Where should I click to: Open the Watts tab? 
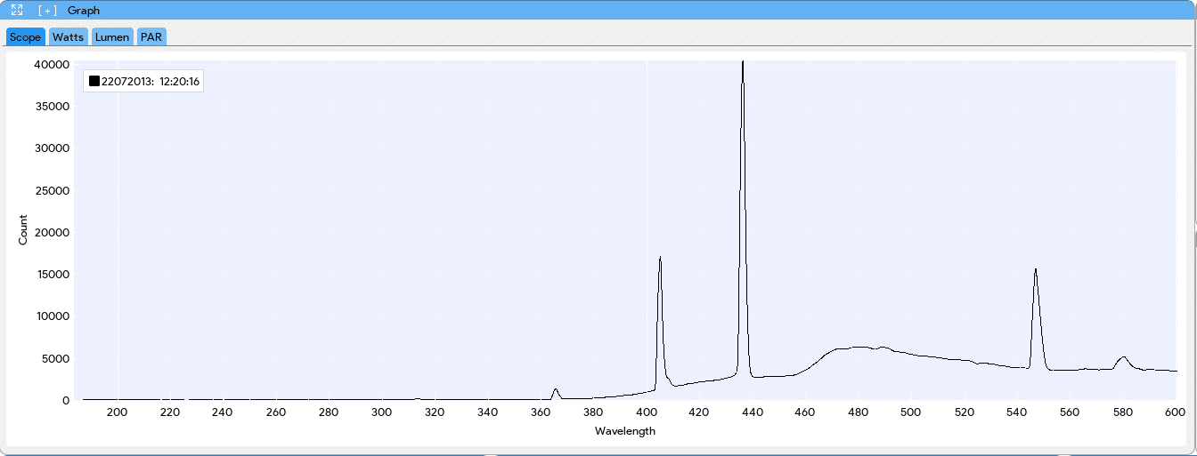[x=68, y=37]
